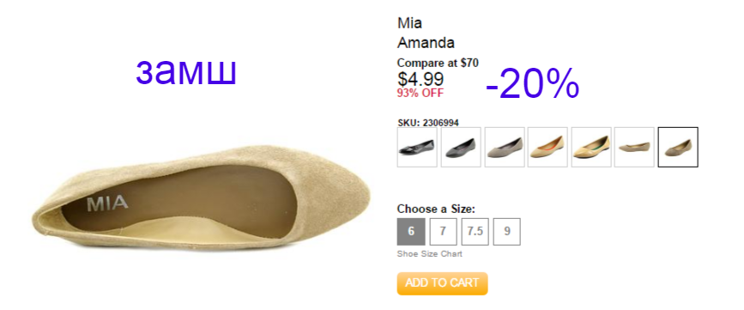This screenshot has height=310, width=744.
Task: Choose shoe size 7
Action: [x=443, y=232]
